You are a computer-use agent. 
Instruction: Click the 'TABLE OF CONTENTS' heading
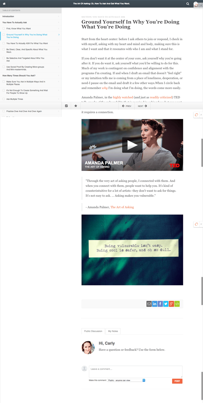click(11, 10)
